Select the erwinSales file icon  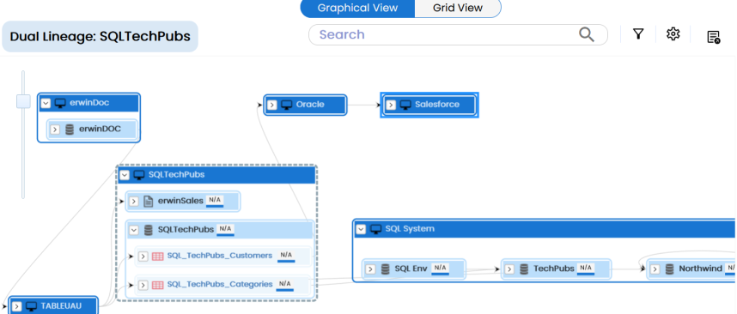tap(148, 202)
